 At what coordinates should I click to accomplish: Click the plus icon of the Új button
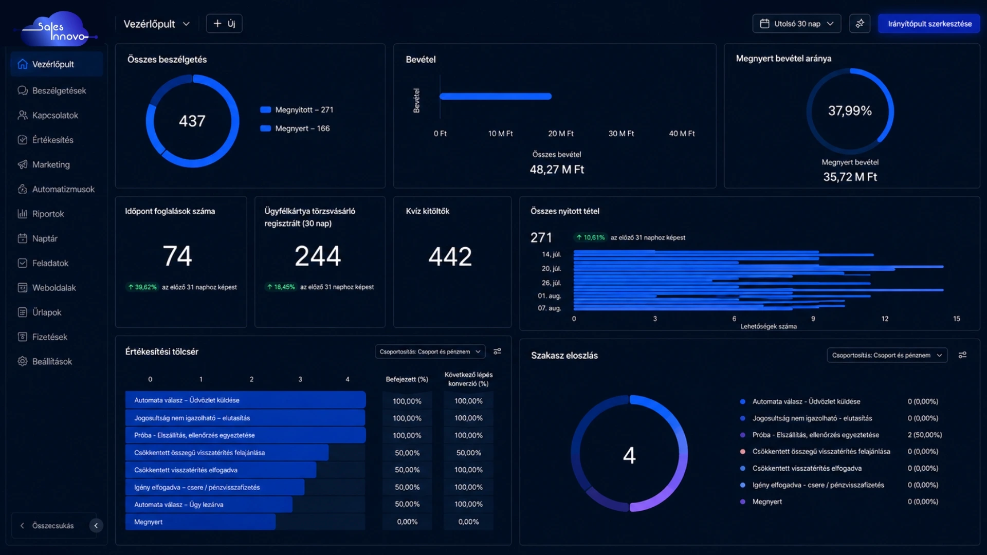[x=217, y=24]
